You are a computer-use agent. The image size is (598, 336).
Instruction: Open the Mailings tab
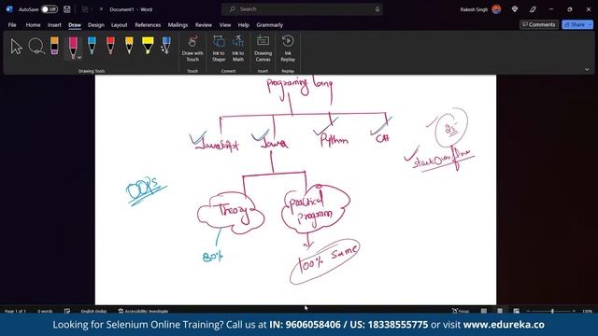tap(178, 25)
